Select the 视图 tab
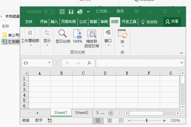 click(115, 22)
